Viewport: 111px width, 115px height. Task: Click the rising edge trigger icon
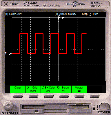point(91,14)
